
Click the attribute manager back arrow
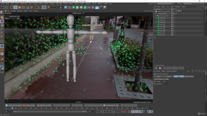pyautogui.click(x=188, y=71)
